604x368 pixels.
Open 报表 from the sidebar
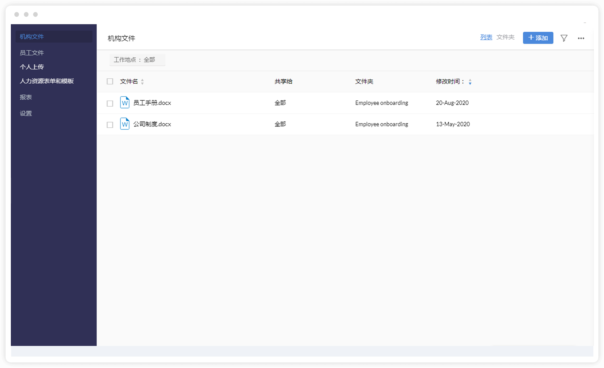coord(26,97)
